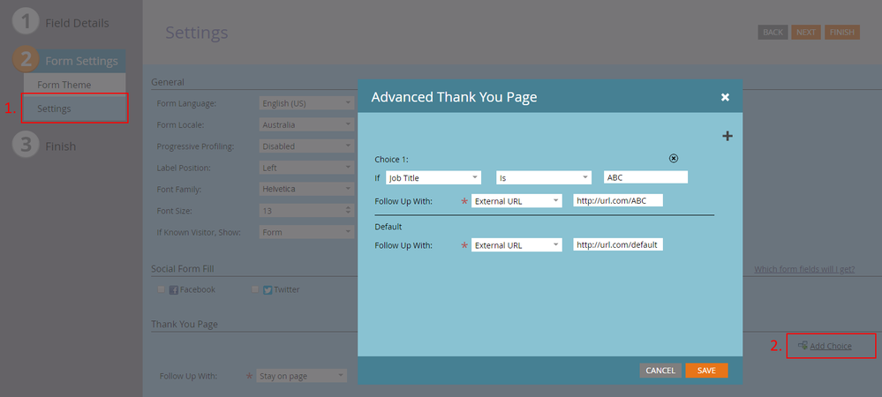Click the http://url.com/ABC input field
Viewport: 882px width, 397px height.
tap(618, 201)
